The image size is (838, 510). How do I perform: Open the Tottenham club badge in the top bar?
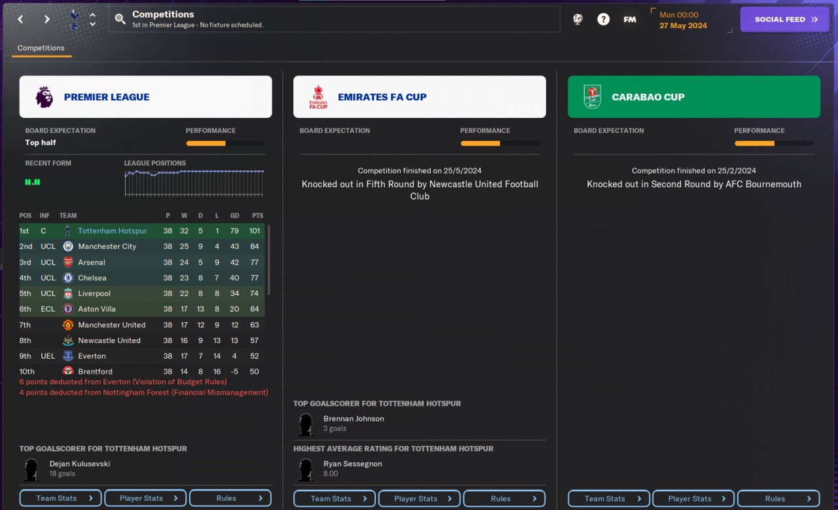click(x=74, y=19)
